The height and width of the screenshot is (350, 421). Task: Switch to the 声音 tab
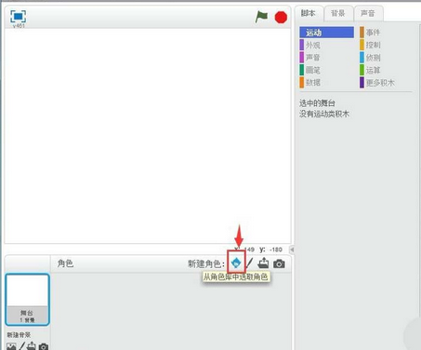point(368,13)
